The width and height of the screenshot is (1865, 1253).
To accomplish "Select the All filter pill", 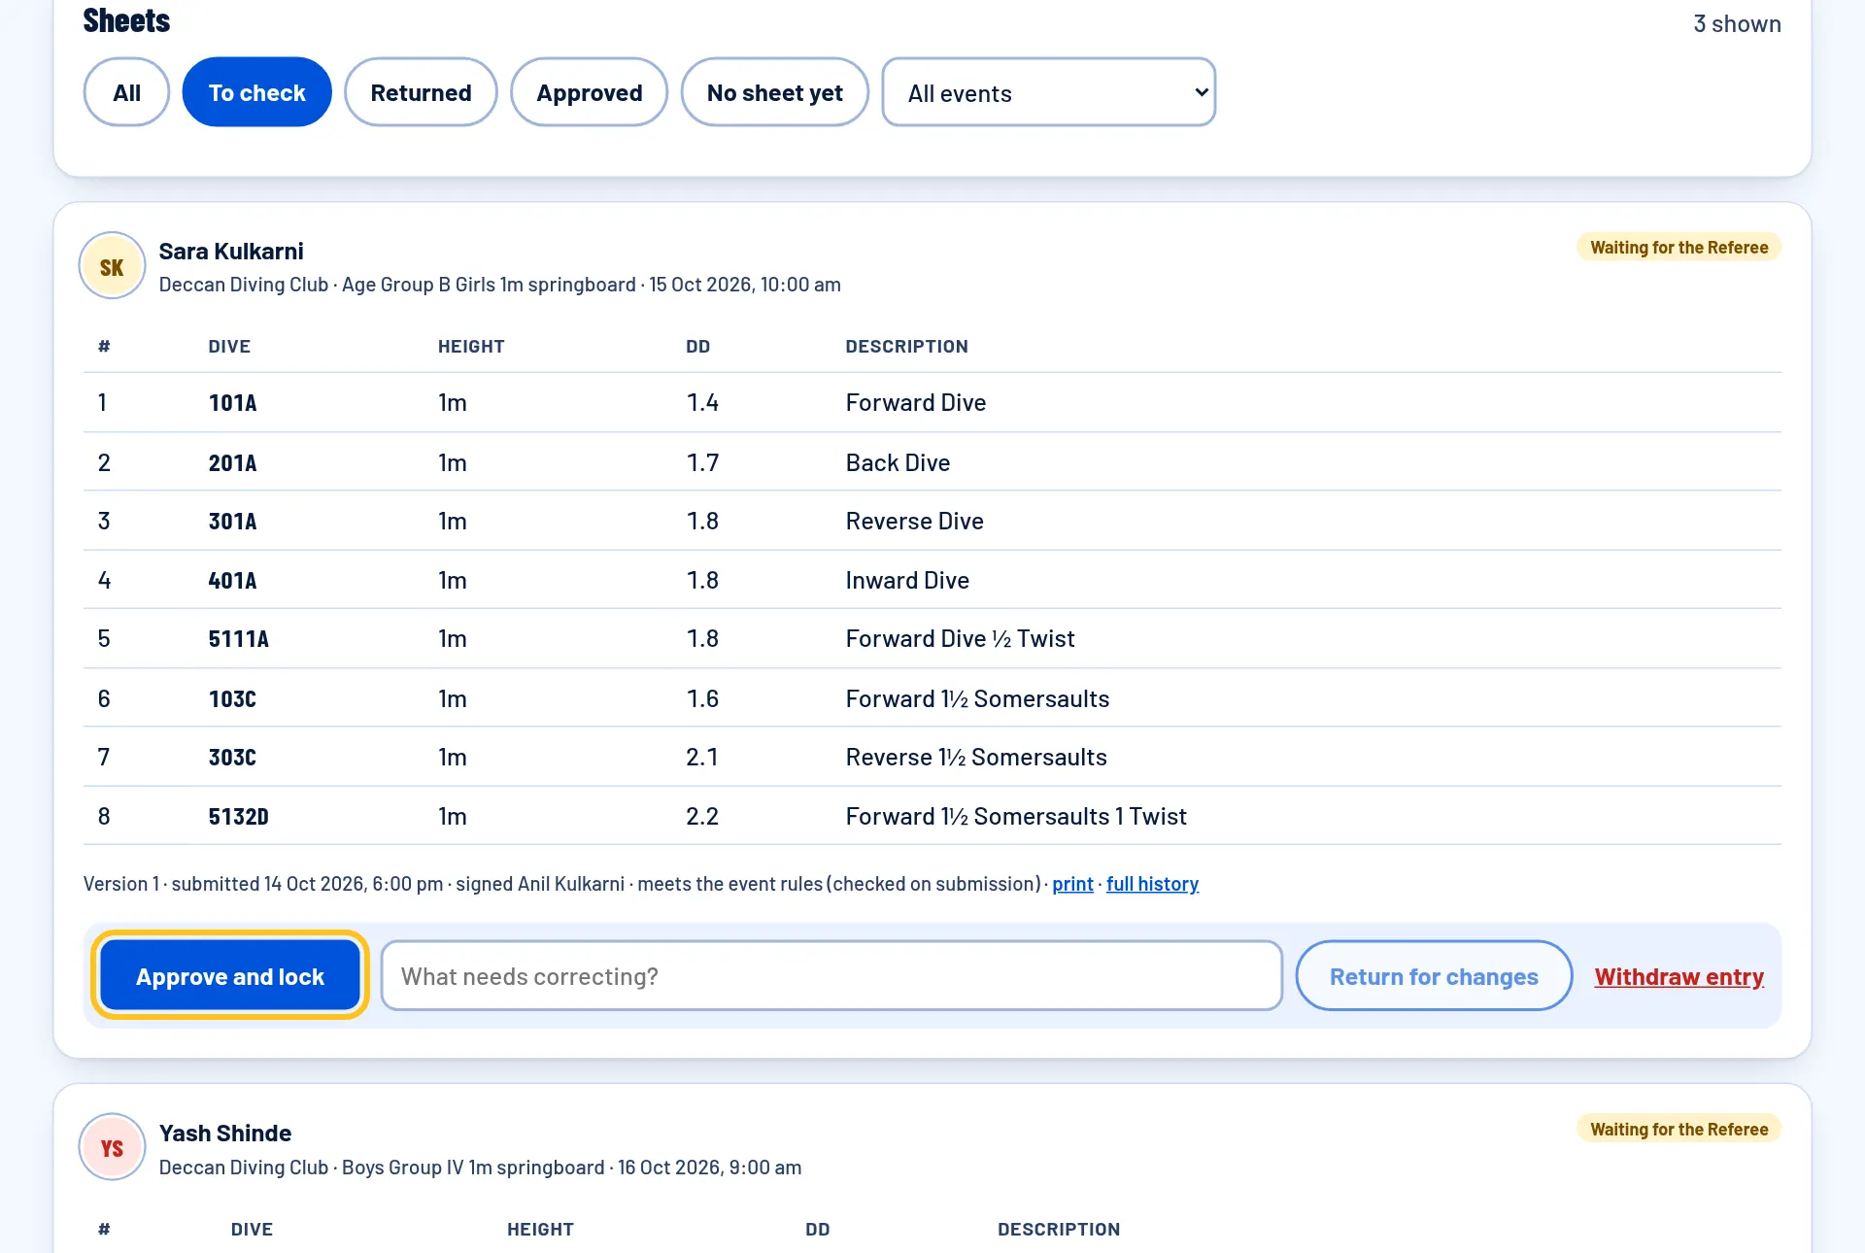I will point(126,92).
